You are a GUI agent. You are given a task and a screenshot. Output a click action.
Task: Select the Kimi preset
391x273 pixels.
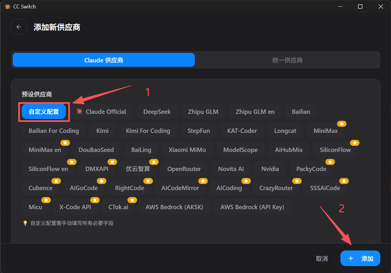[102, 131]
